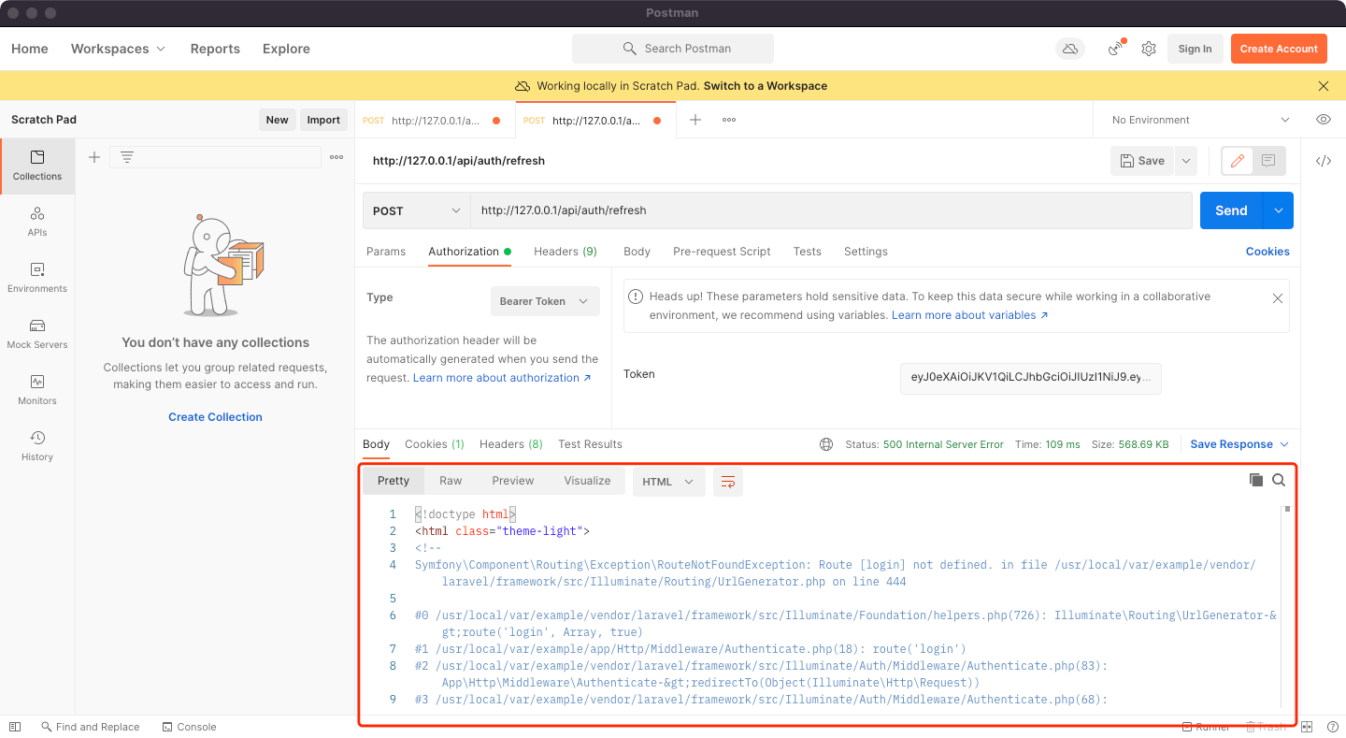The image size is (1346, 738).
Task: Open tab options three-dot menu
Action: pyautogui.click(x=729, y=120)
